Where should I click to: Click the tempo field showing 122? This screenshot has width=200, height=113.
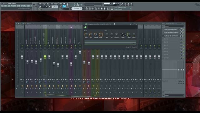55,7
